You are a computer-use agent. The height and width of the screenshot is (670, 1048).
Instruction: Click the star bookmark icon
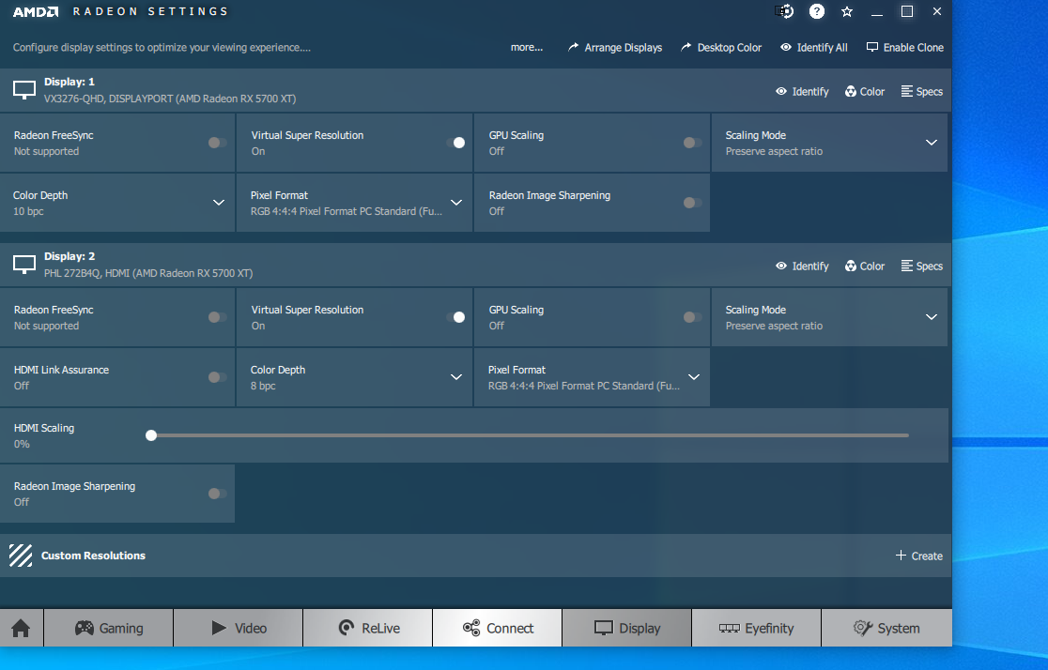click(847, 11)
